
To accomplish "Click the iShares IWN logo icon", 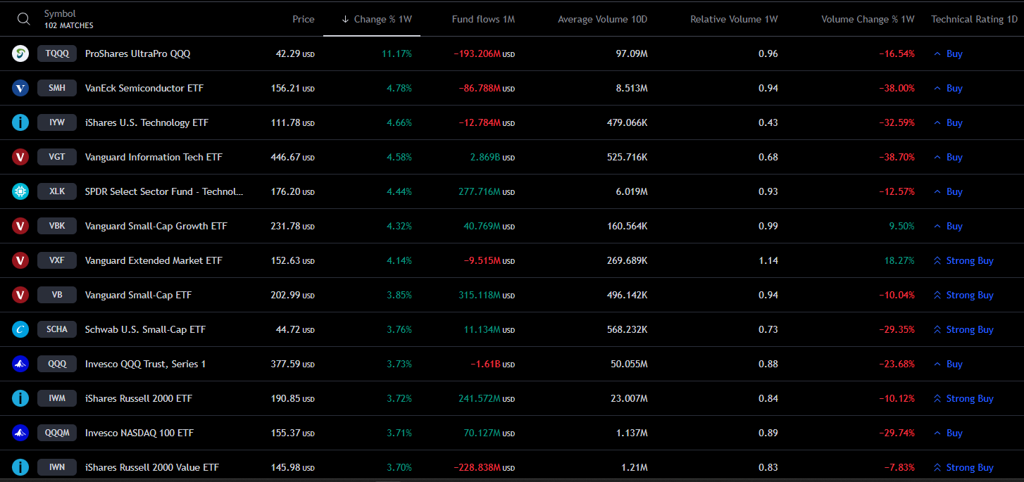I will point(20,467).
